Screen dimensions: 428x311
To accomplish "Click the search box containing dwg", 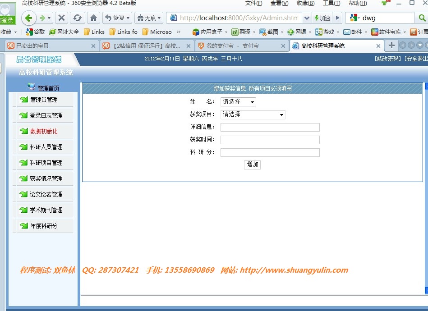I will [387, 18].
